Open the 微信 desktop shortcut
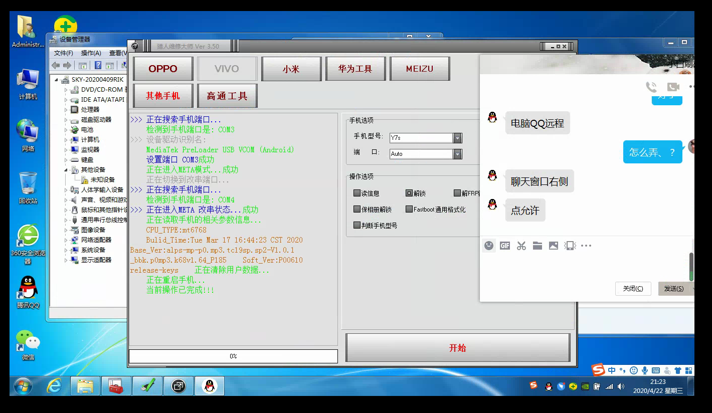Image resolution: width=712 pixels, height=413 pixels. [28, 345]
